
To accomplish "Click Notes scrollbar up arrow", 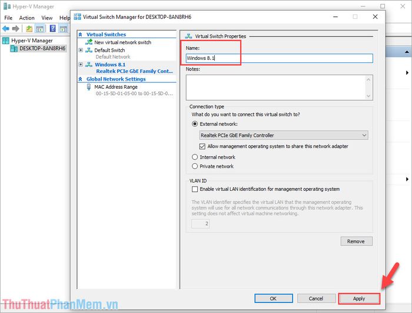I will coord(368,79).
